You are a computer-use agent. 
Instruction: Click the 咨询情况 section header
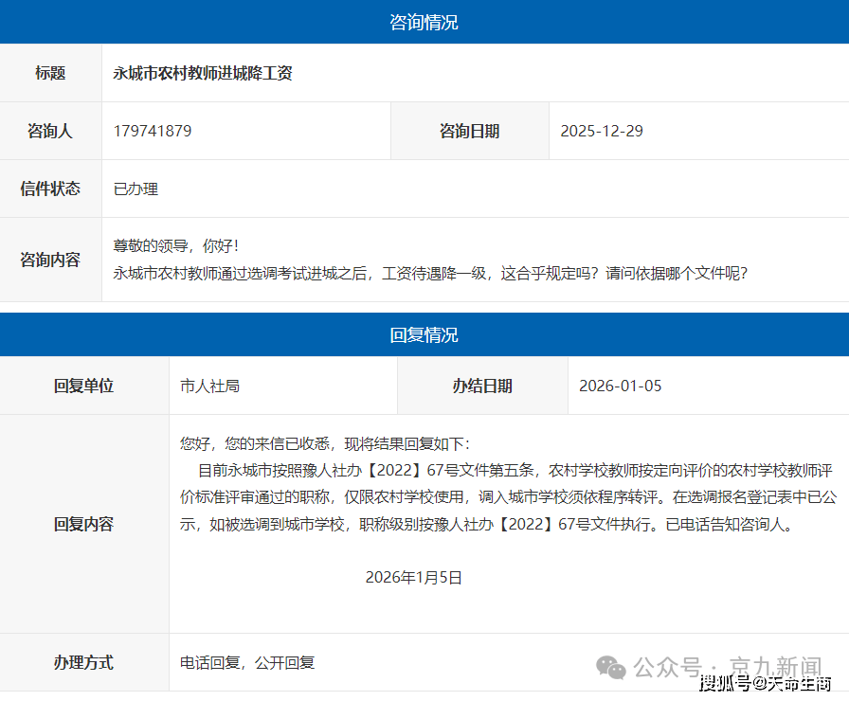tap(424, 22)
